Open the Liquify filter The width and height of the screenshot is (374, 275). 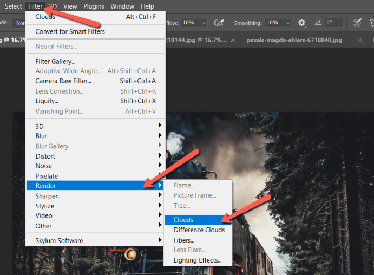pyautogui.click(x=47, y=101)
